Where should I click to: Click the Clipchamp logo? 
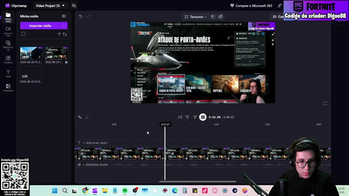click(x=16, y=5)
